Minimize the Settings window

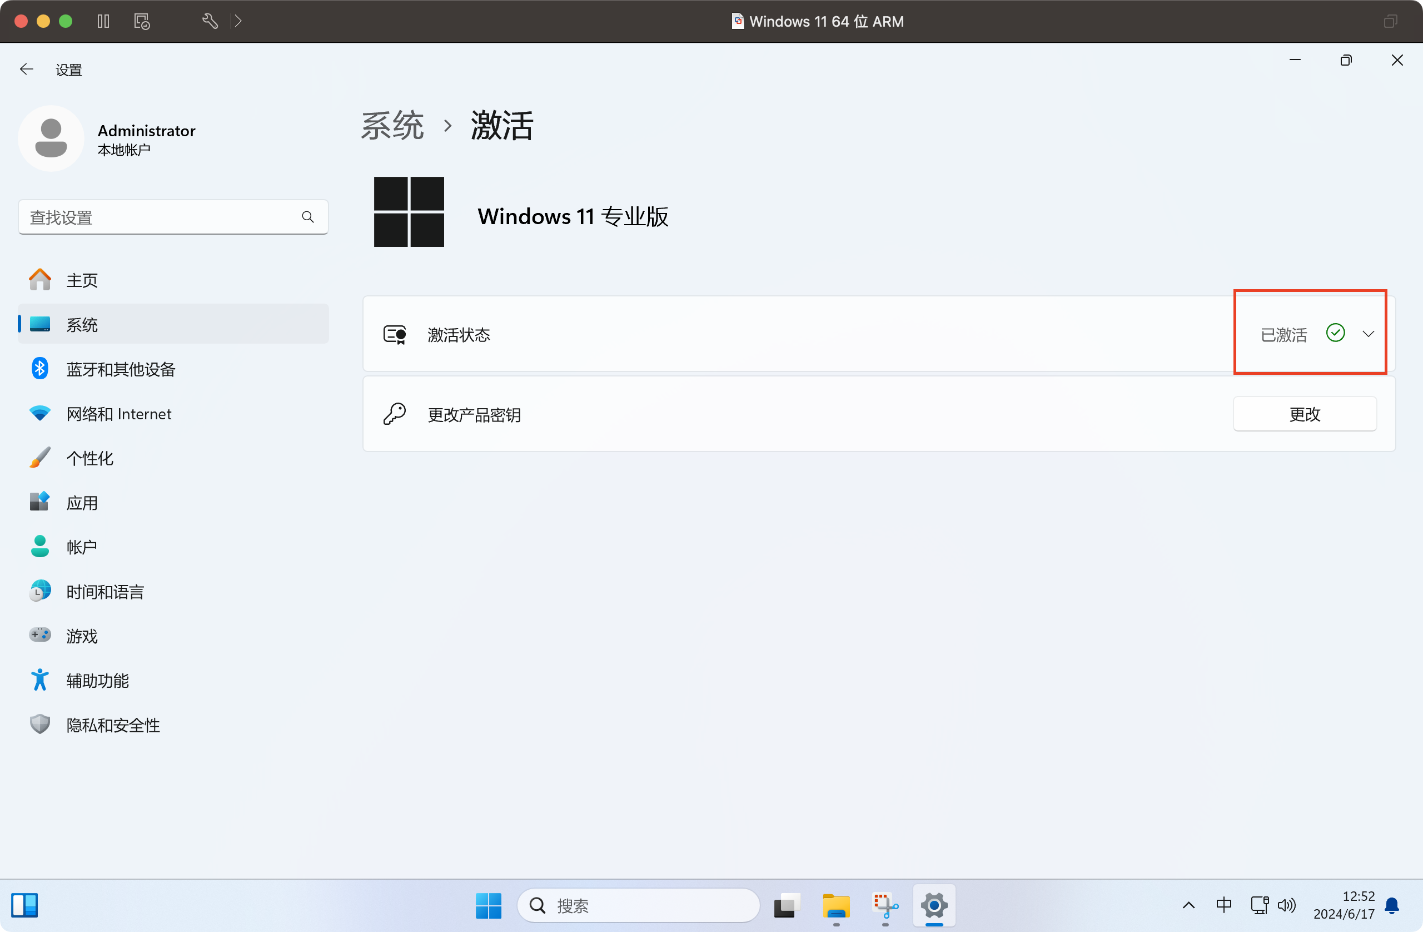click(x=1295, y=60)
